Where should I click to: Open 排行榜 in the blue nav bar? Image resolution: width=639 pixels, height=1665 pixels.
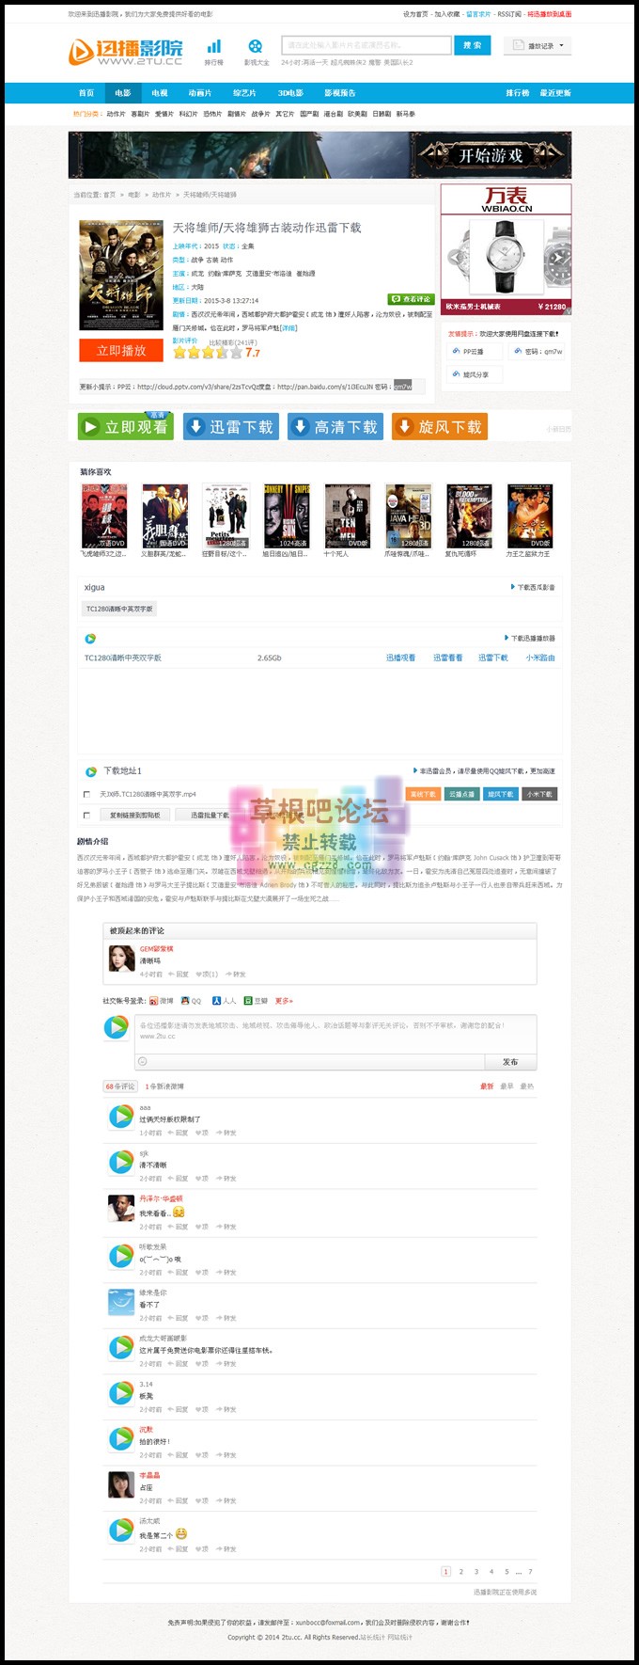(x=518, y=93)
